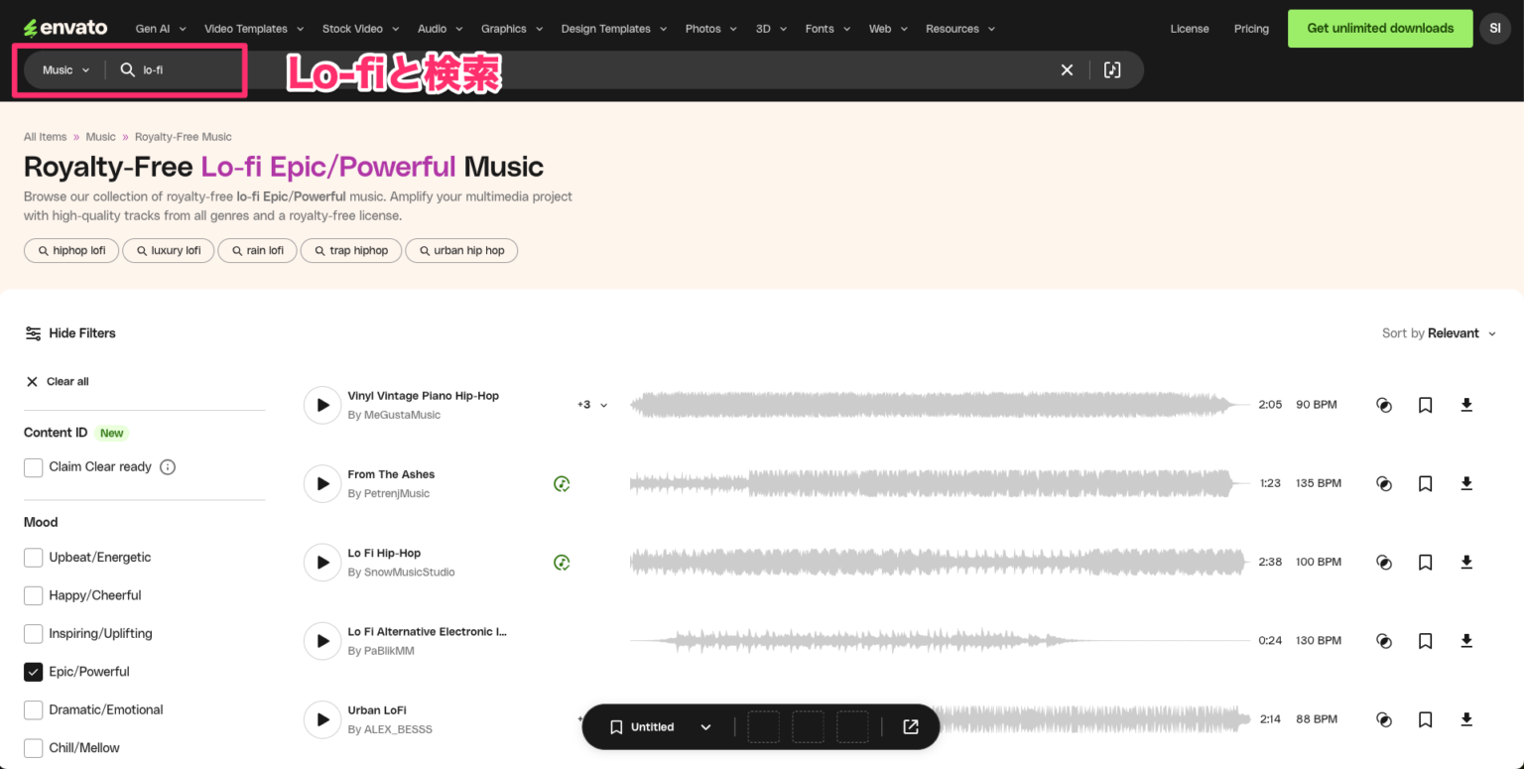
Task: Enable the Claim Clear ready filter
Action: 33,466
